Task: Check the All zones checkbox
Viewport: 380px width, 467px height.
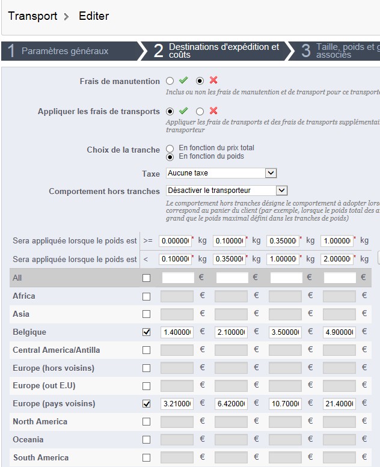Action: (x=146, y=278)
